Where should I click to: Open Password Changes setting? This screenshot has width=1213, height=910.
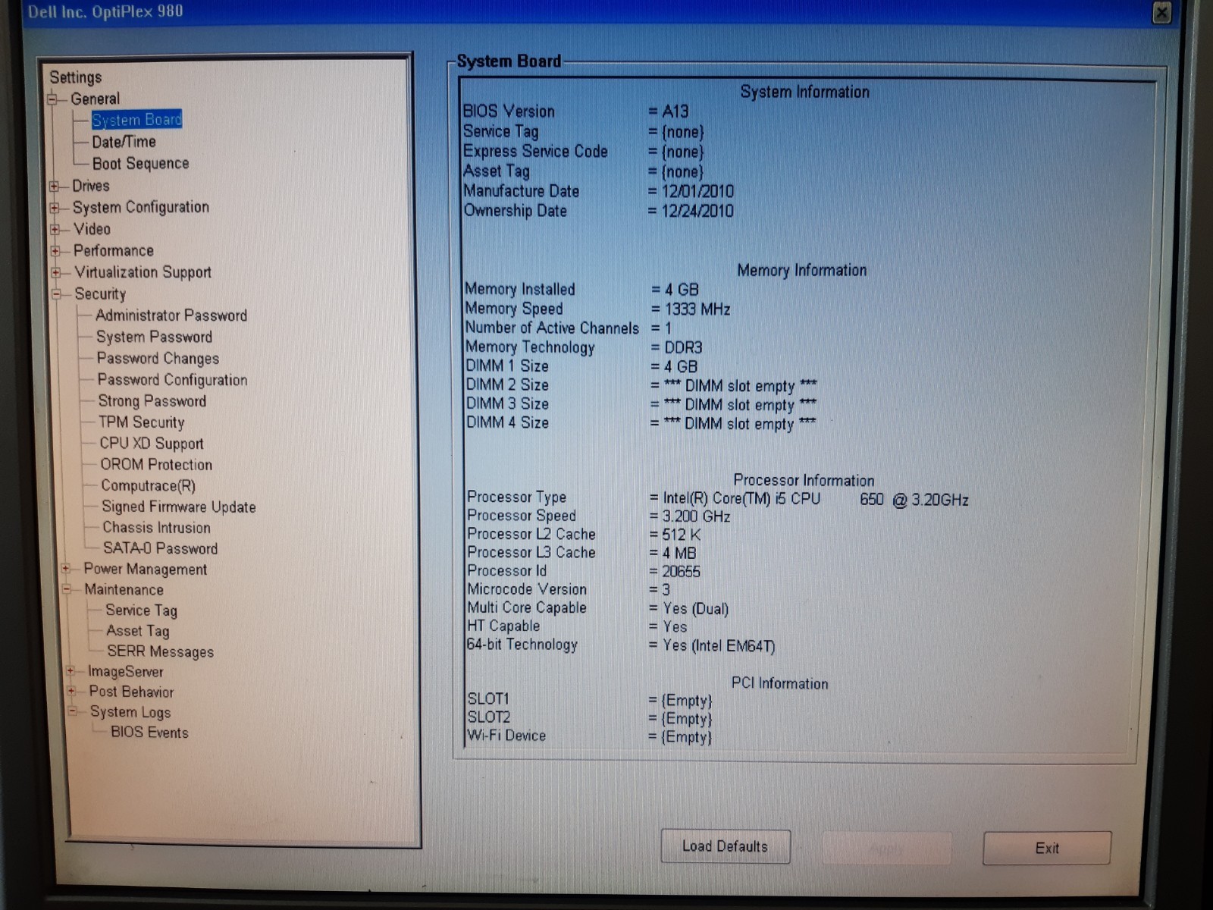coord(158,359)
